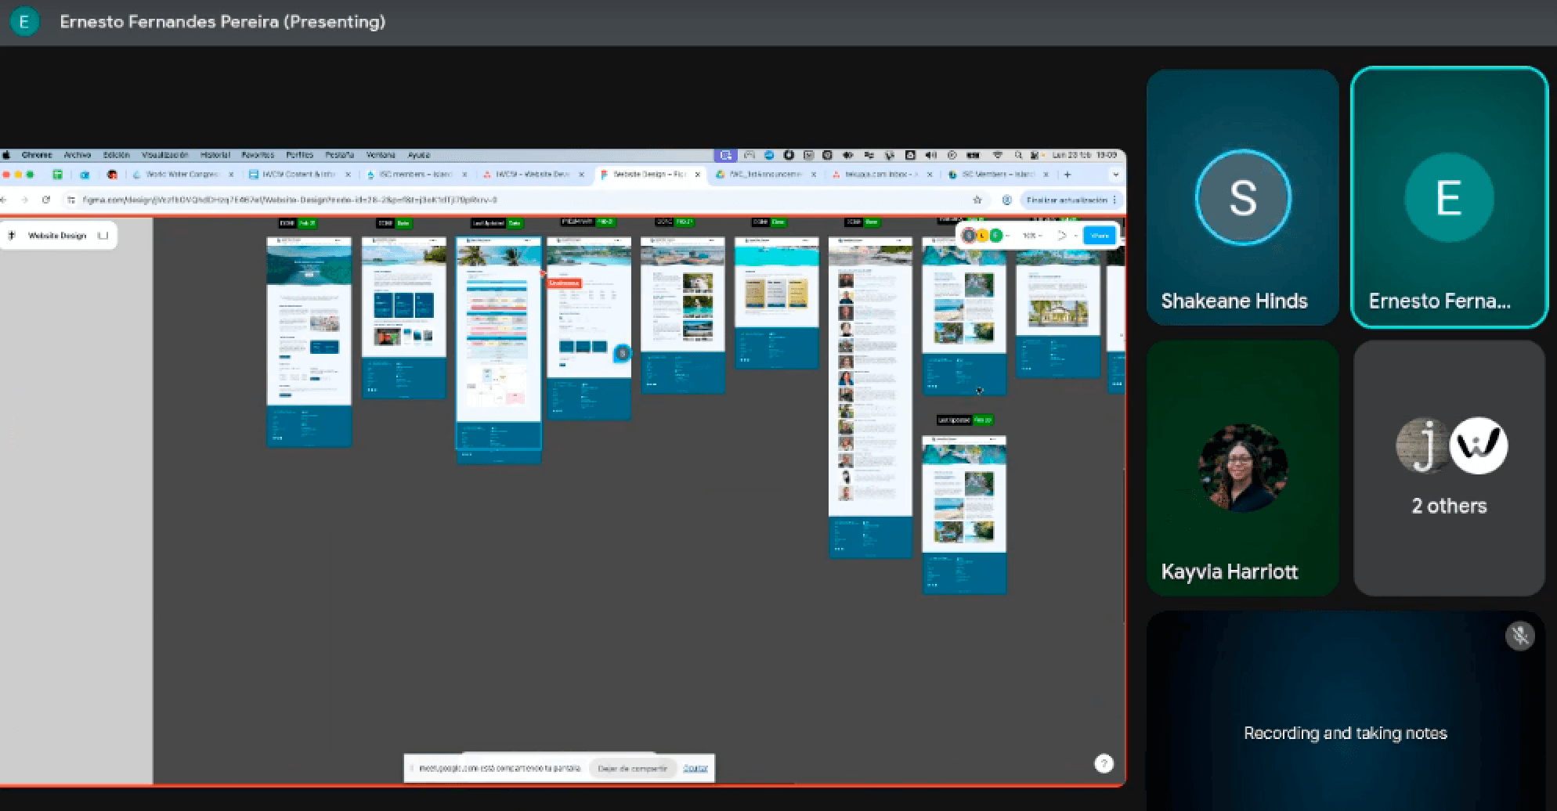Click the presenter avatar 'E' in the top bar

coord(24,22)
